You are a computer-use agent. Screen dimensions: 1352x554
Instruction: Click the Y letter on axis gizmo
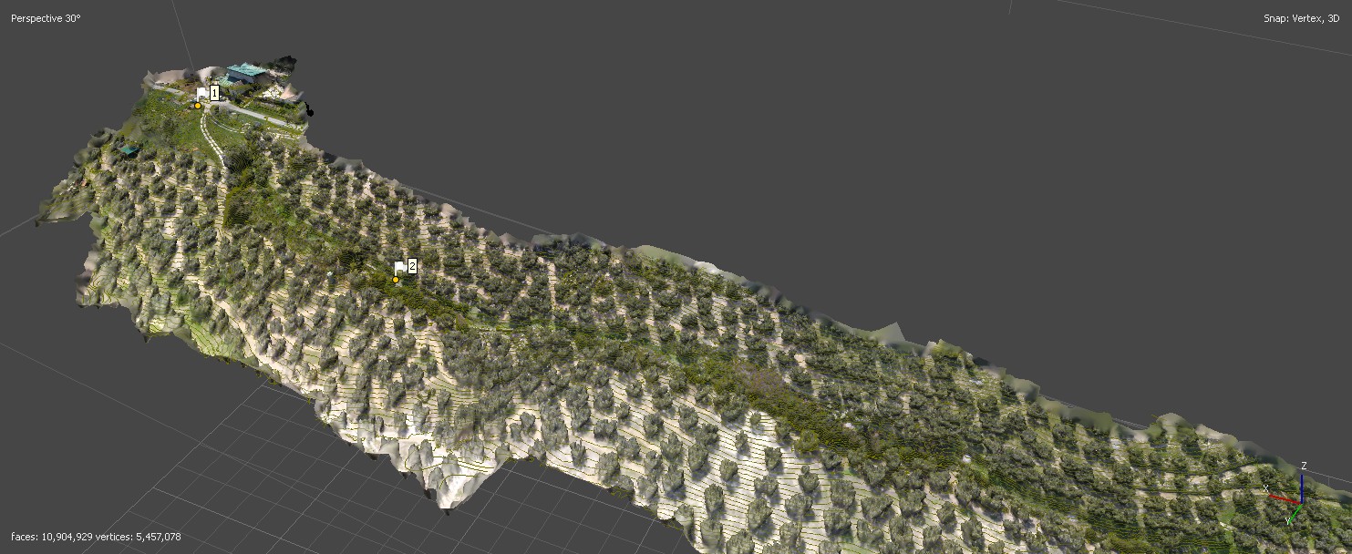click(1287, 521)
